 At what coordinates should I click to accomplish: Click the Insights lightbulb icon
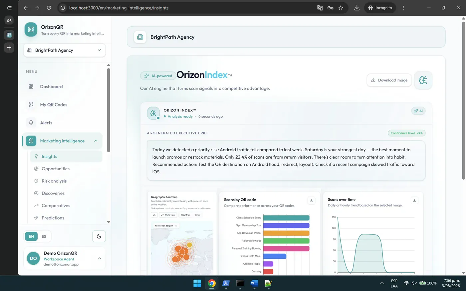(x=36, y=156)
